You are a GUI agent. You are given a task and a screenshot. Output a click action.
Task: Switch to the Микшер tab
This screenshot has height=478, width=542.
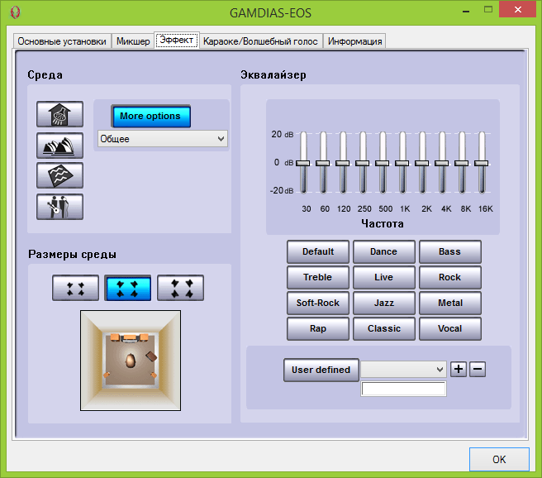[x=133, y=41]
